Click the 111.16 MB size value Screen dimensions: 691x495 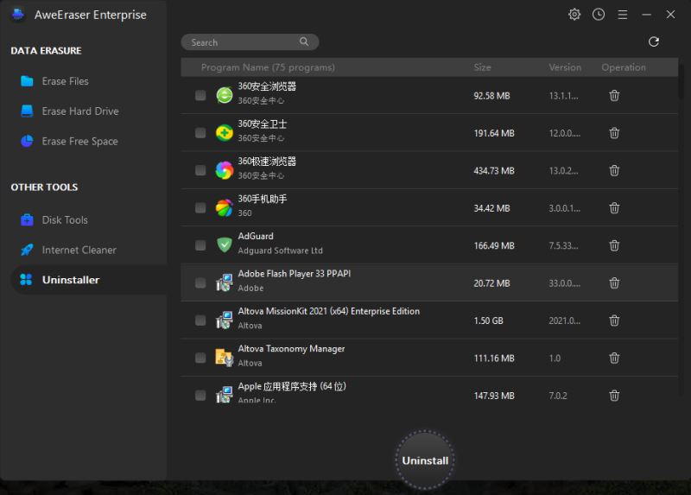pyautogui.click(x=494, y=358)
